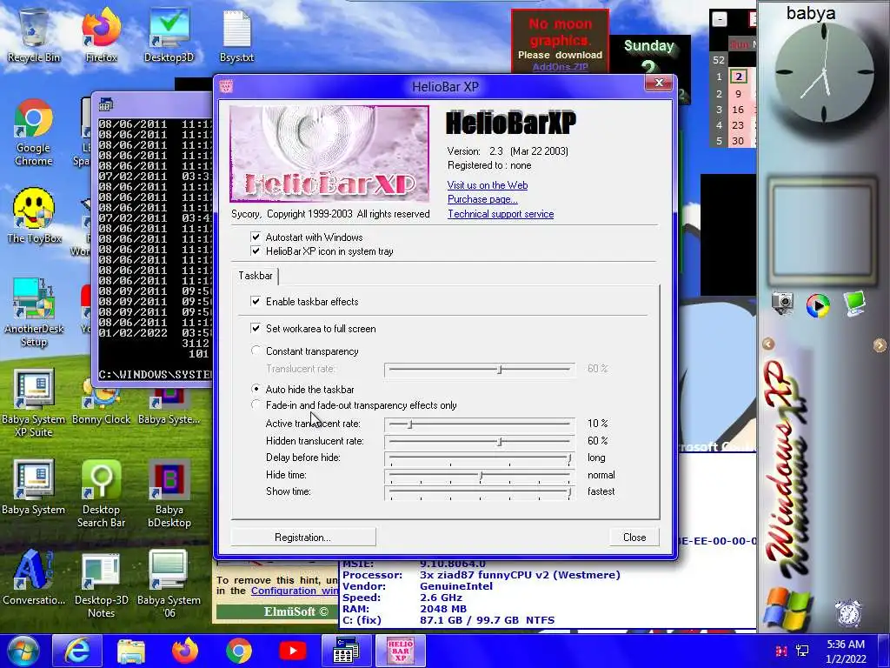Screen dimensions: 890x668
Task: Click the AddOns.ZIP download link
Action: coord(560,67)
